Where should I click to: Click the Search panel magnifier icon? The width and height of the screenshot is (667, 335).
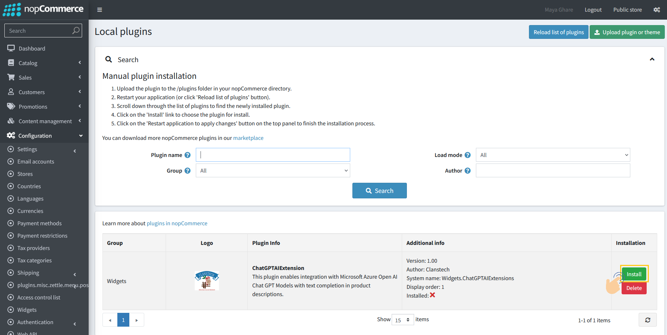109,59
